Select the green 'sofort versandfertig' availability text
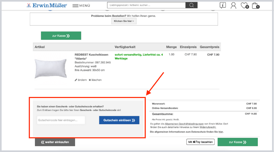The width and height of the screenshot is (274, 152). pyautogui.click(x=139, y=57)
